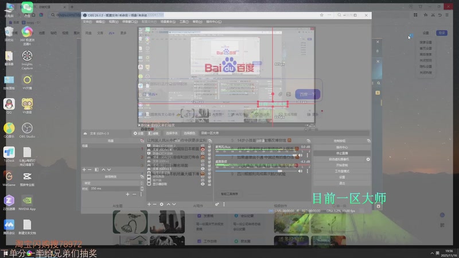Add a transition with plus icon

coord(127,194)
